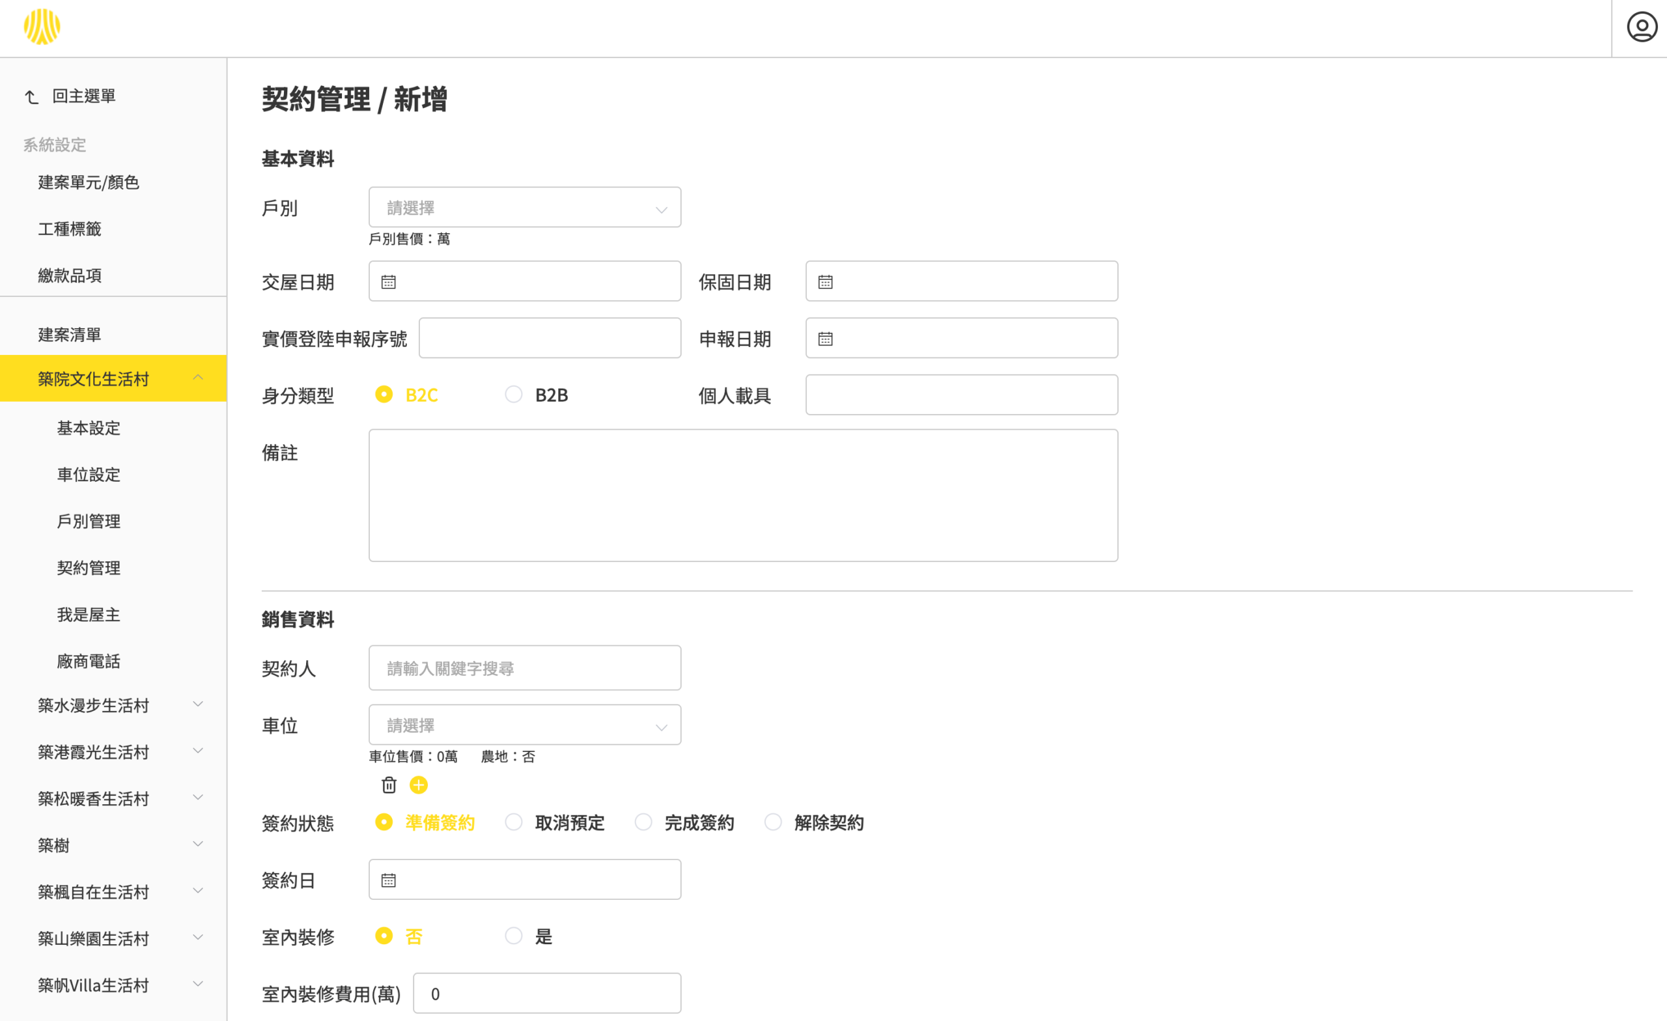The width and height of the screenshot is (1667, 1021).
Task: Open 戶別管理 in the sidebar
Action: point(89,521)
